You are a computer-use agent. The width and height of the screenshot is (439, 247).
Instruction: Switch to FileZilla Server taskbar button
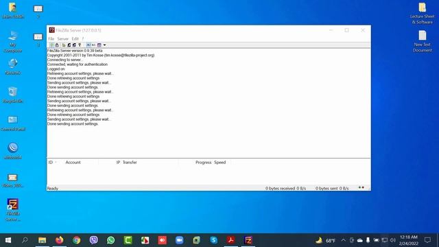point(248,240)
